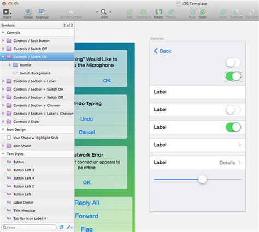Click OK in microphone alert

point(107,81)
